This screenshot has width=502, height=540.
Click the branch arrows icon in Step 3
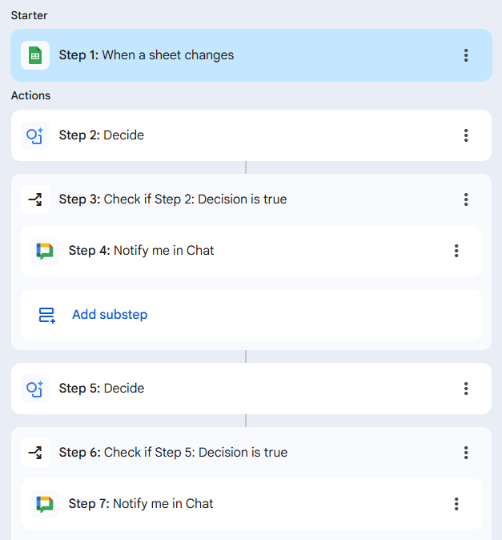(35, 199)
